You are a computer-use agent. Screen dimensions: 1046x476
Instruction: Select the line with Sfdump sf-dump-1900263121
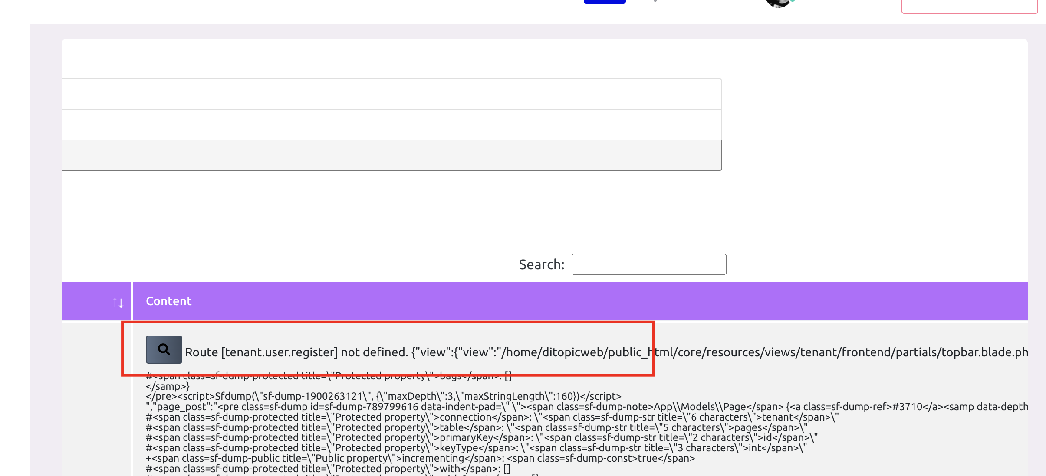click(384, 396)
